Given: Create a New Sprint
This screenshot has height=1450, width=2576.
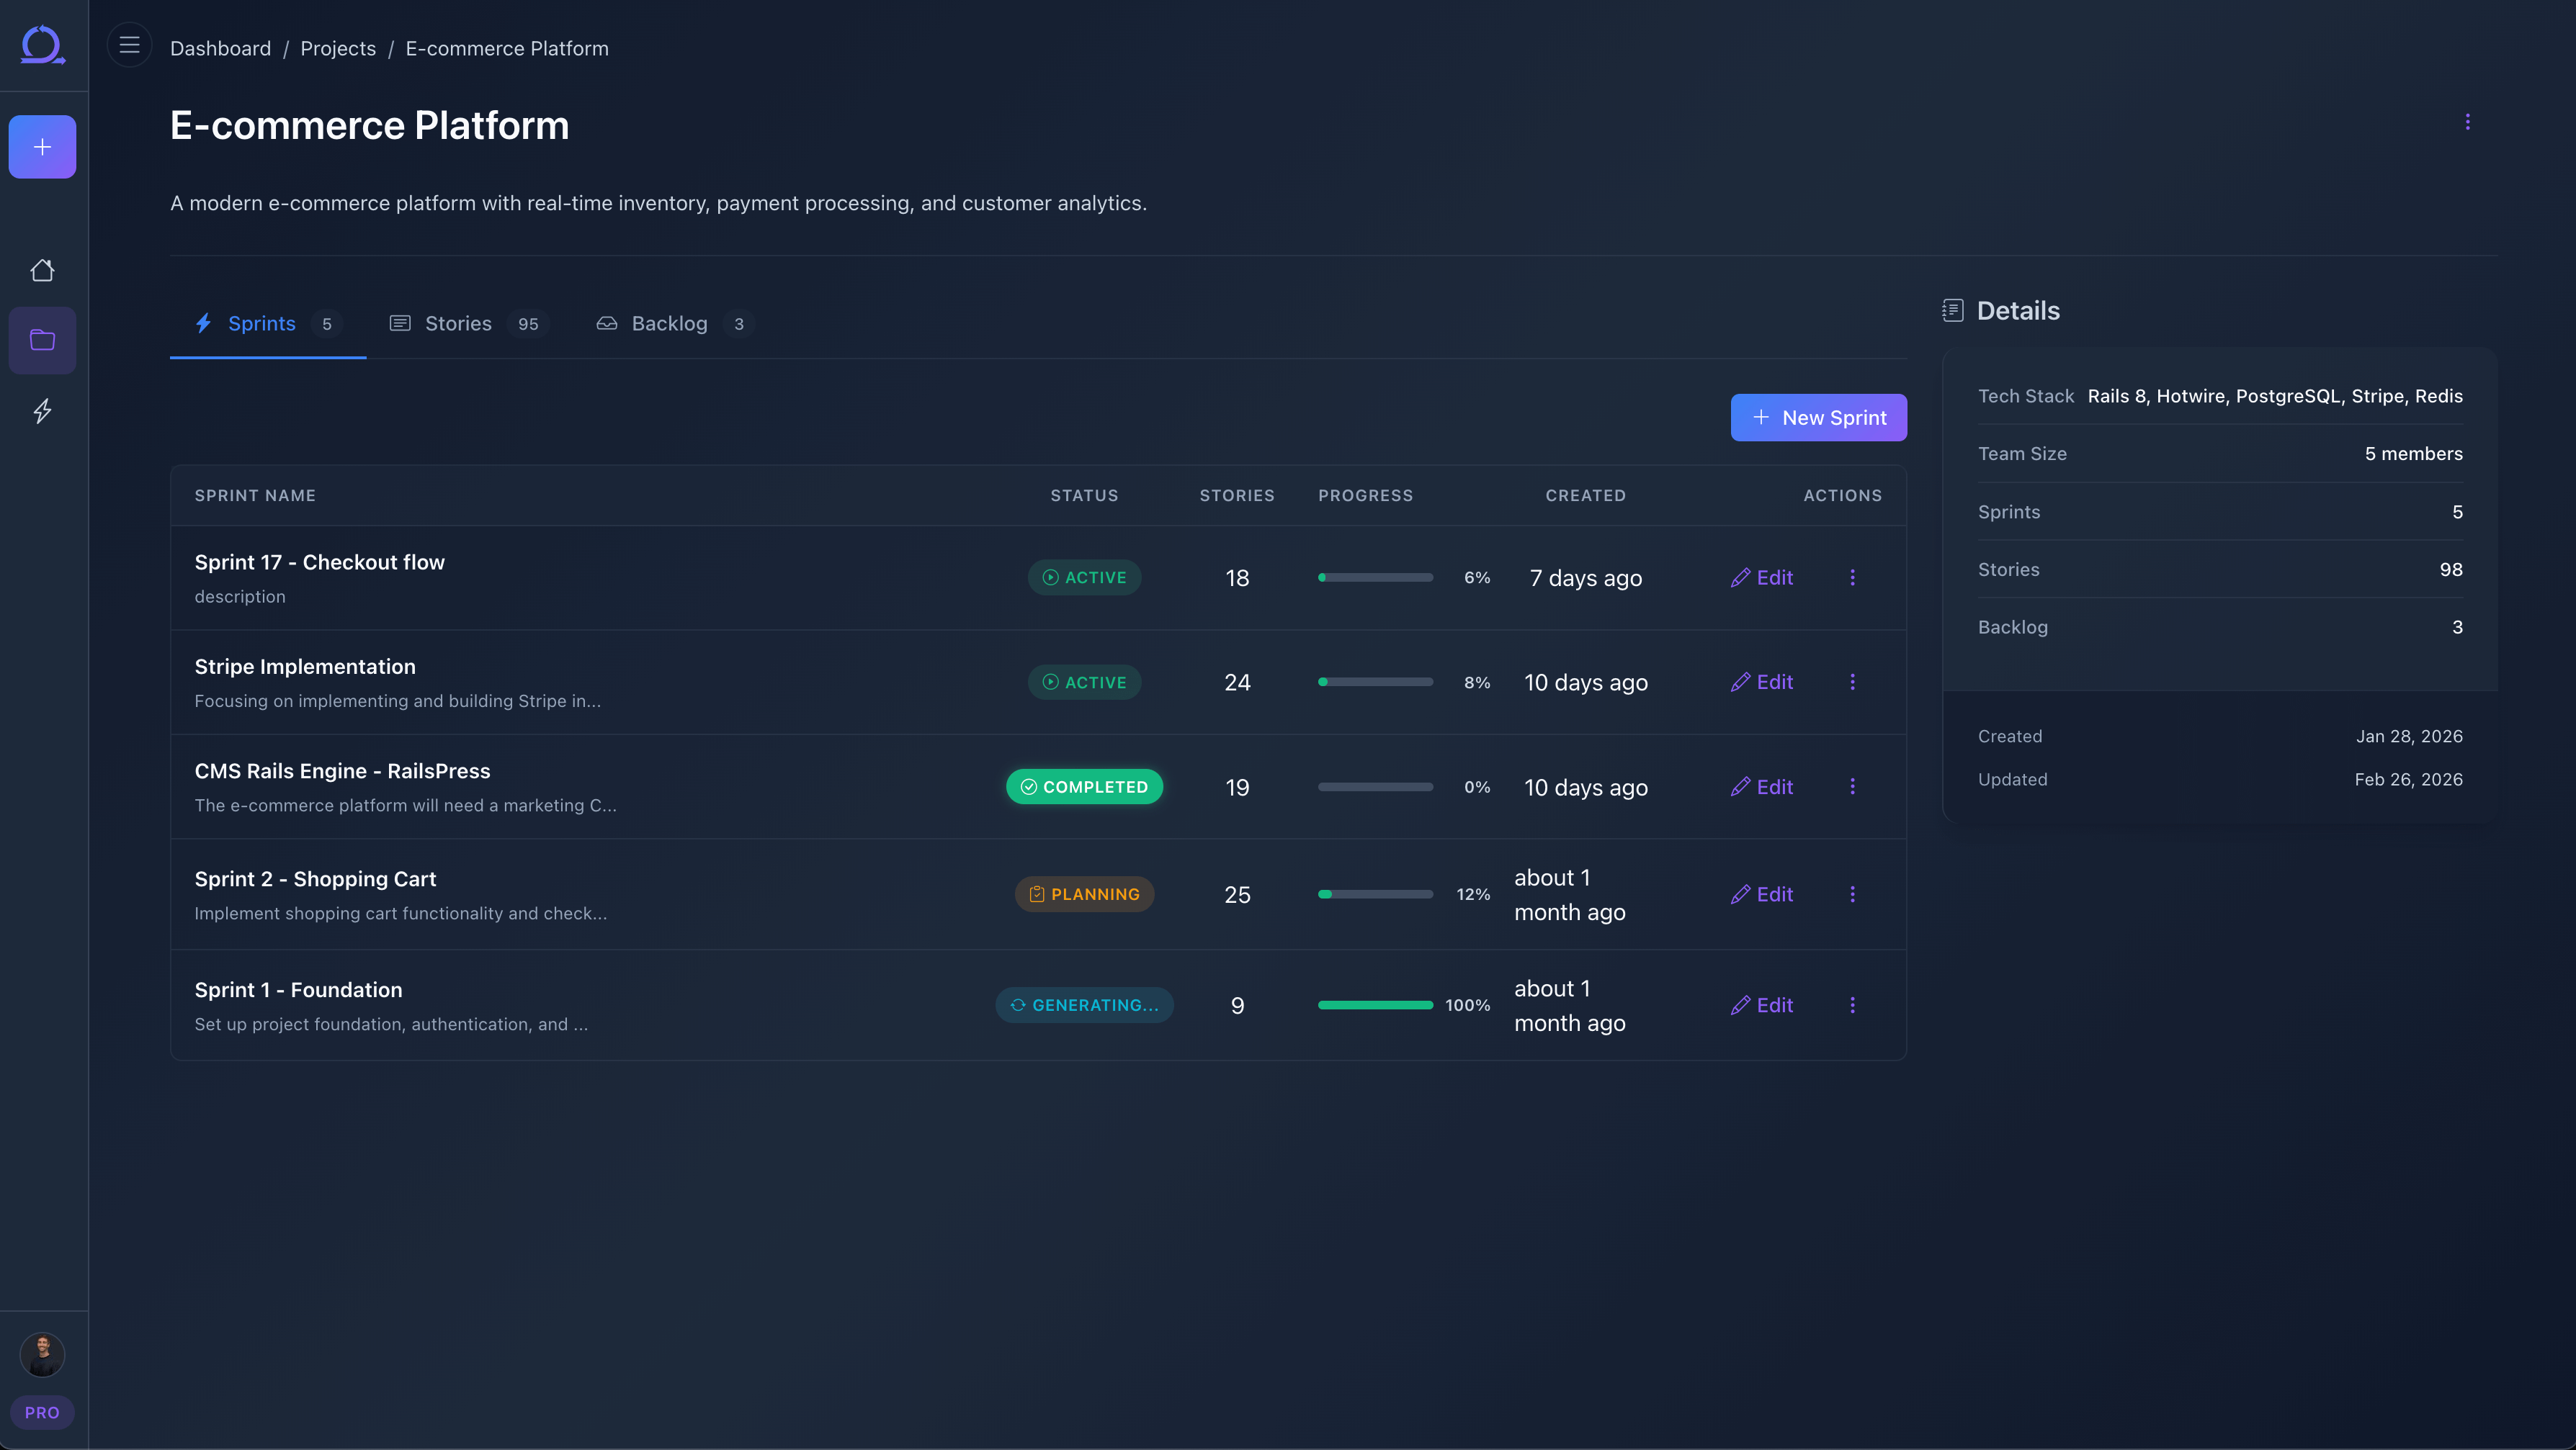Looking at the screenshot, I should pyautogui.click(x=1819, y=417).
